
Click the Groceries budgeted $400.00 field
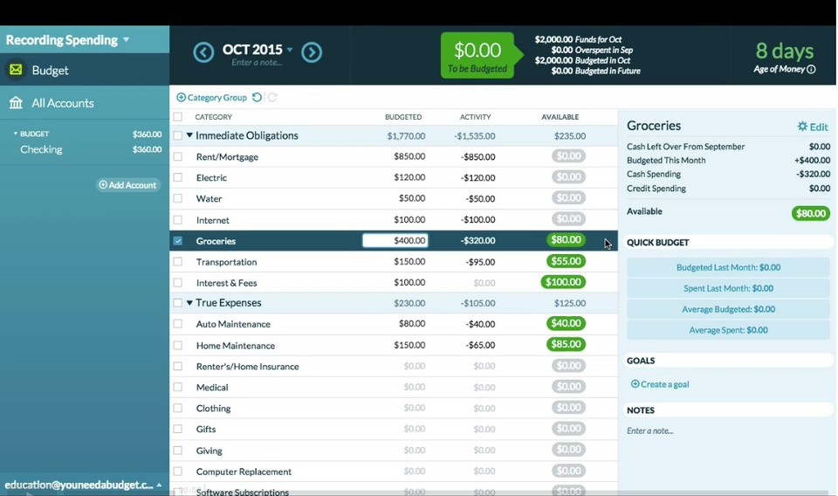pyautogui.click(x=395, y=240)
